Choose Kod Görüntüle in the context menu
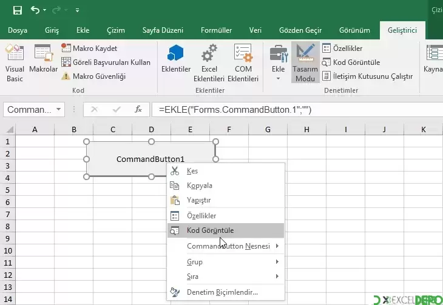Screen dimensions: 443x305 pyautogui.click(x=226, y=230)
